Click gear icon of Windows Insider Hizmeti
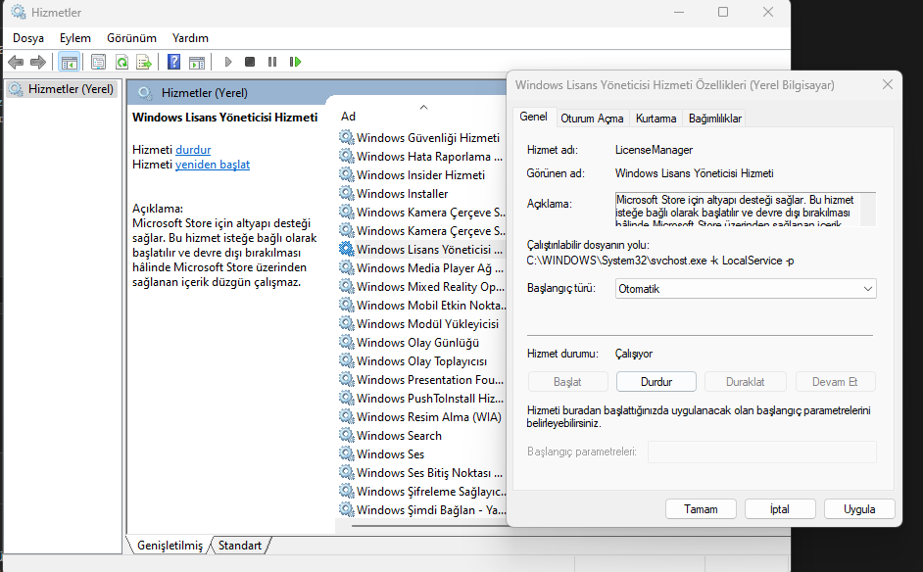The width and height of the screenshot is (923, 572). [x=347, y=174]
